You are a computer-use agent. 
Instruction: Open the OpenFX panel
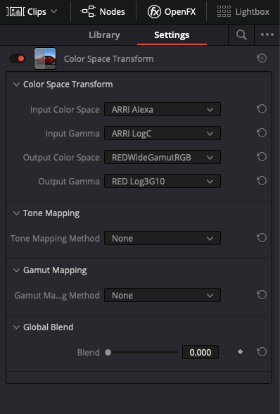click(172, 11)
